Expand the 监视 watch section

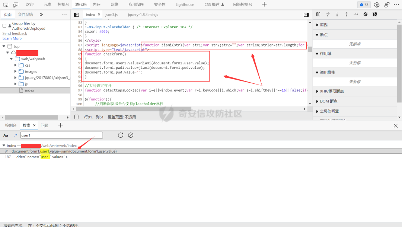coord(318,25)
